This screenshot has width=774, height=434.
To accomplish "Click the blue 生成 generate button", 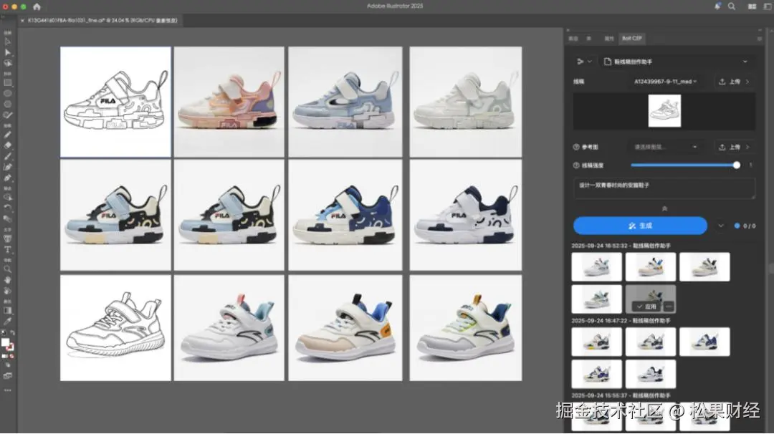I will point(640,226).
